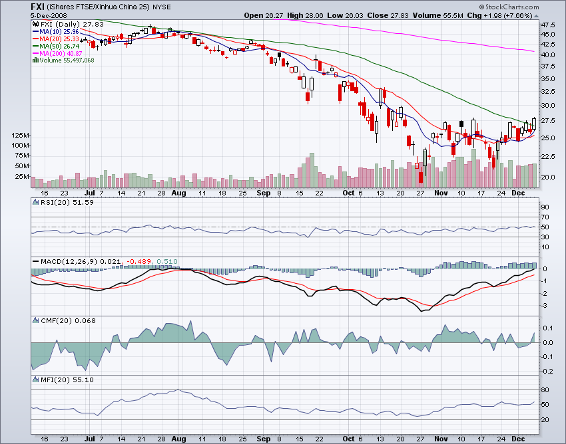Click the MACD(12,26,9) 0.021 label
This screenshot has height=444, width=566.
[81, 261]
